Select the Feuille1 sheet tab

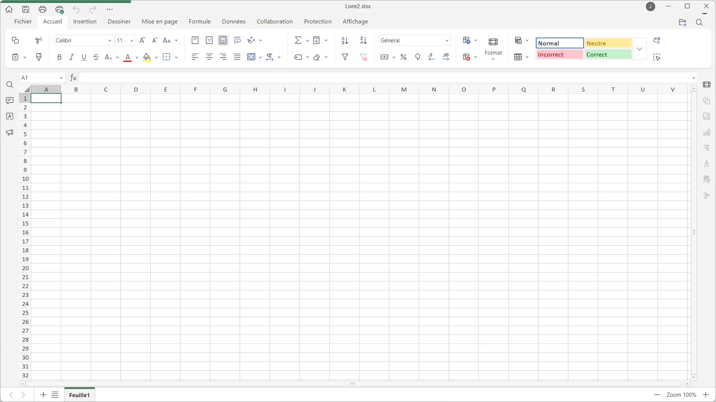tap(79, 395)
